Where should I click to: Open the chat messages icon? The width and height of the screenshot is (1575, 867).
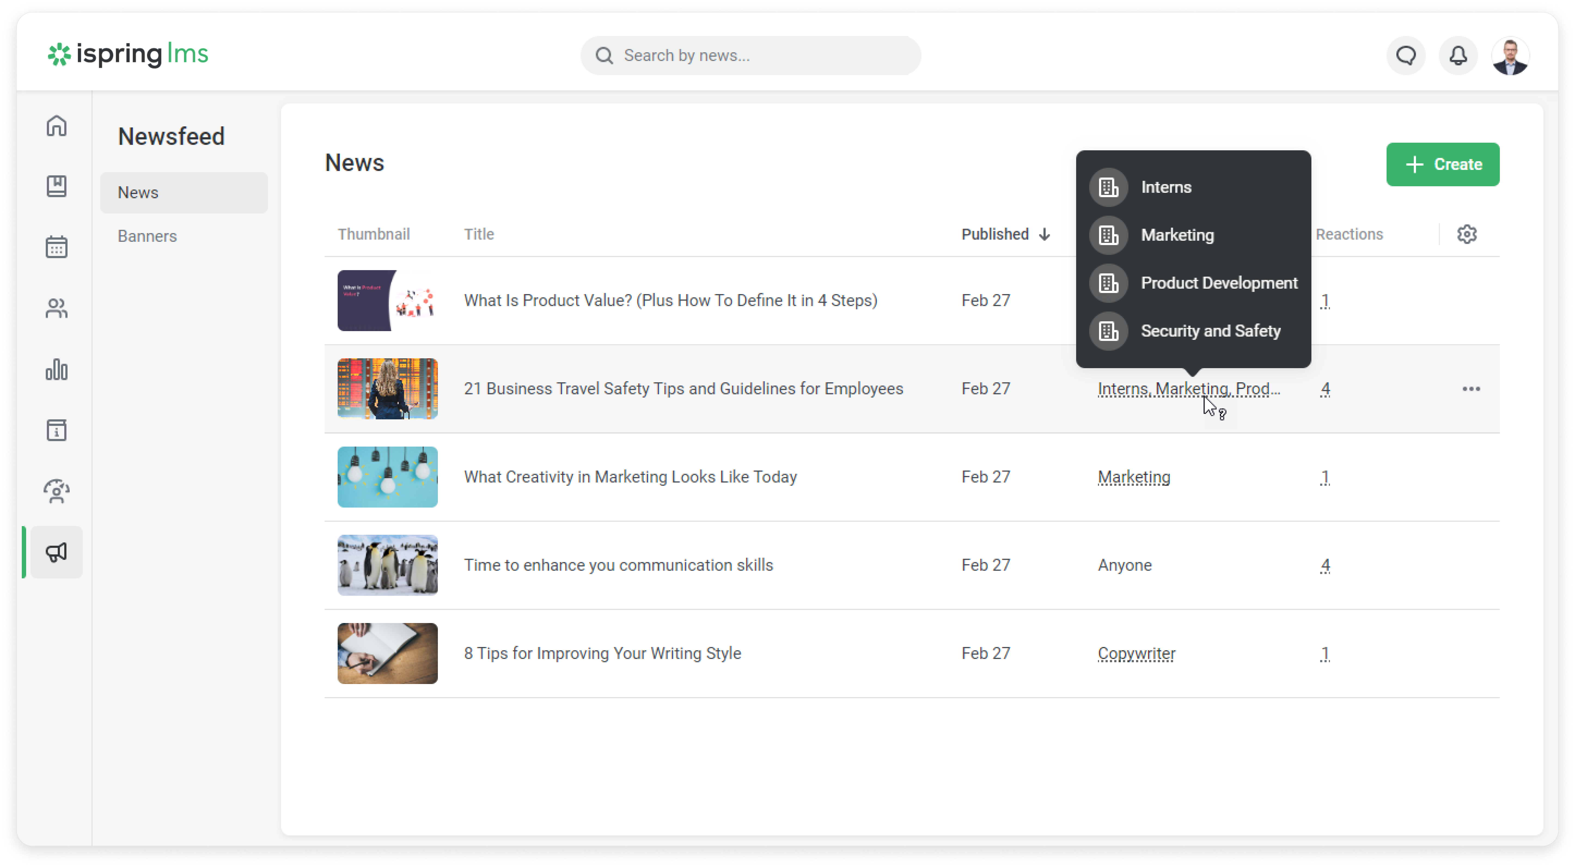(1406, 56)
